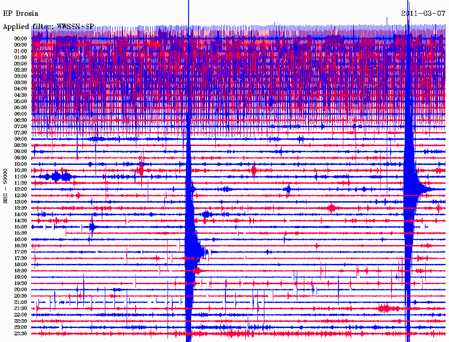This screenshot has width=449, height=342.
Task: Select the 07:00 time label
Action: point(21,126)
